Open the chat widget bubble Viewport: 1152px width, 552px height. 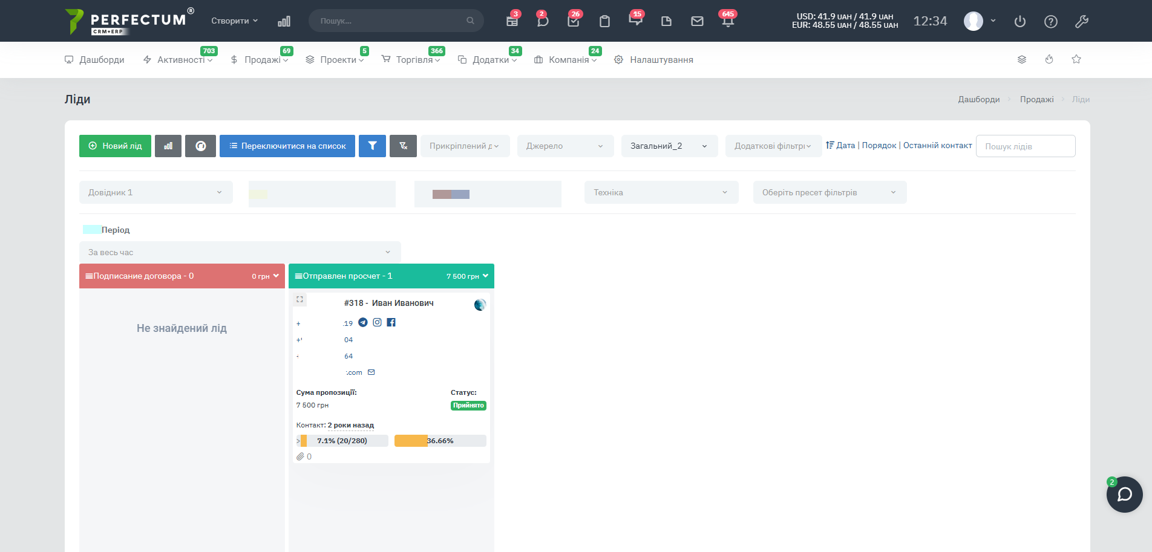[x=1124, y=495]
